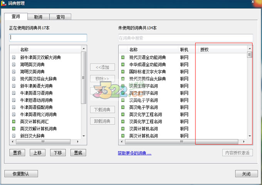Click the 下载词典 button
The image size is (262, 185).
[102, 110]
